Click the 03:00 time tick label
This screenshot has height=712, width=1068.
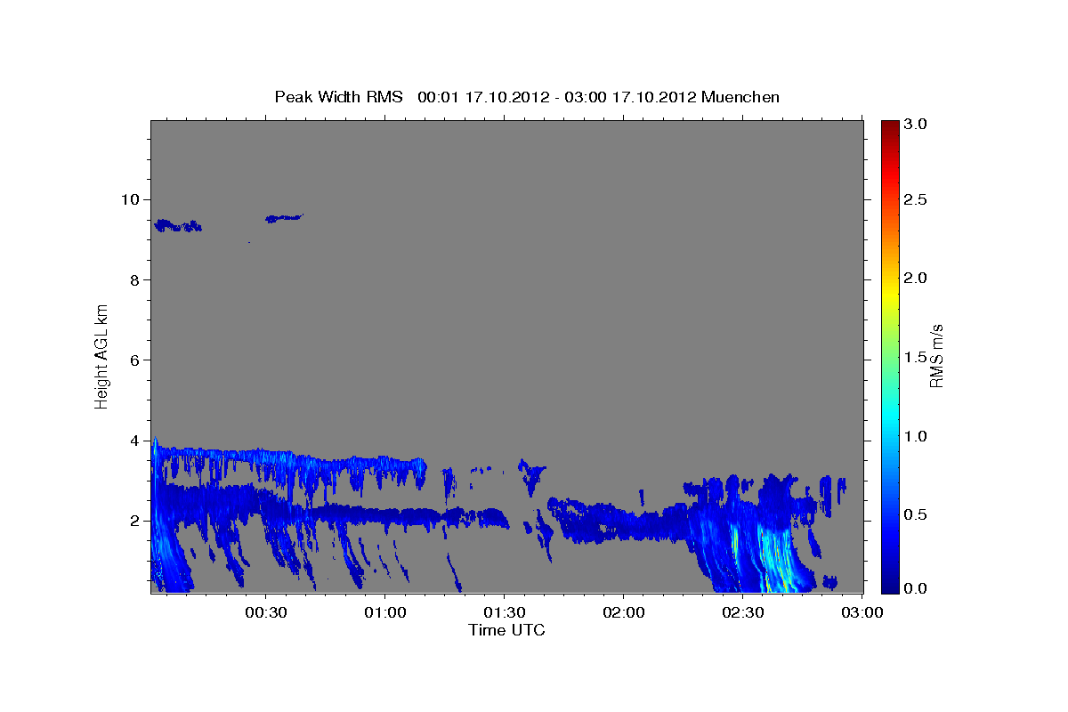click(861, 613)
